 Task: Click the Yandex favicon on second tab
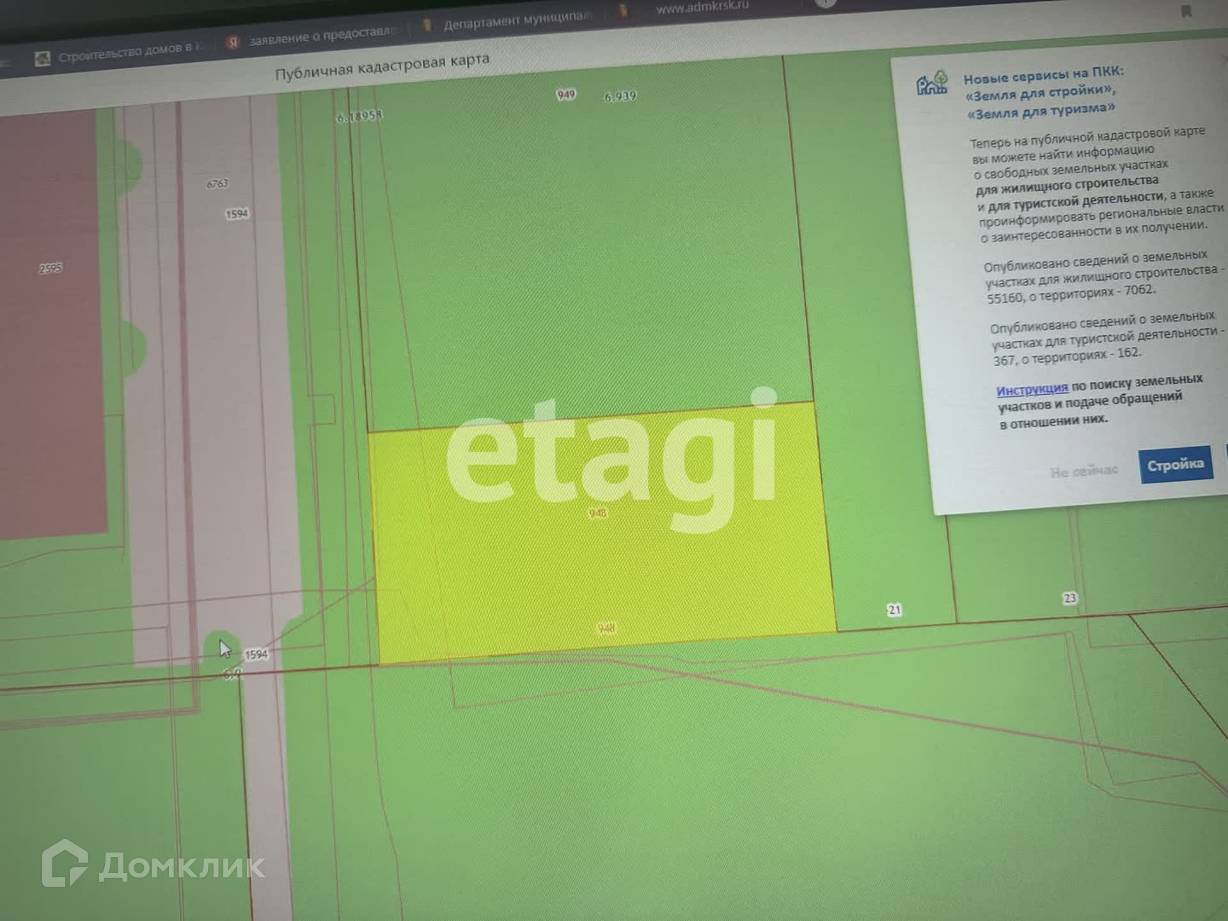(x=233, y=42)
